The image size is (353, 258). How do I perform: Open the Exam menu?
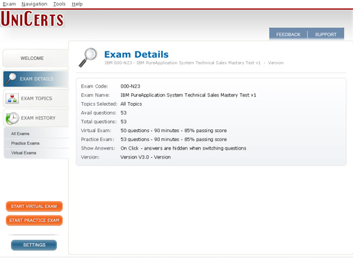click(x=9, y=4)
